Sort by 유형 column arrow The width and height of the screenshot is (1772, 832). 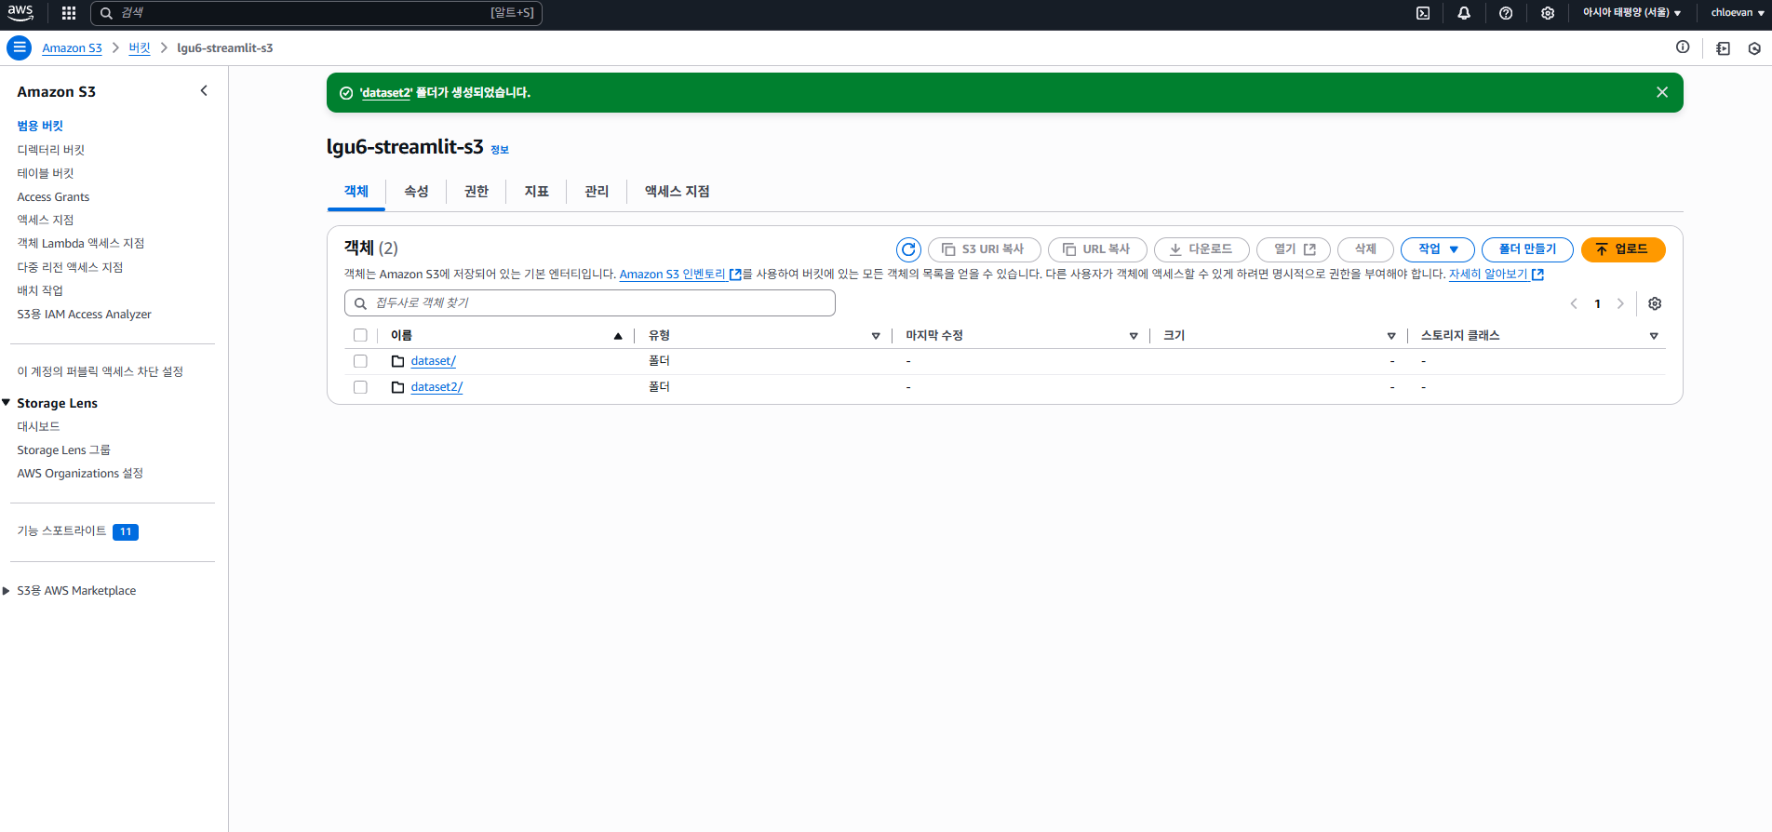pyautogui.click(x=876, y=336)
